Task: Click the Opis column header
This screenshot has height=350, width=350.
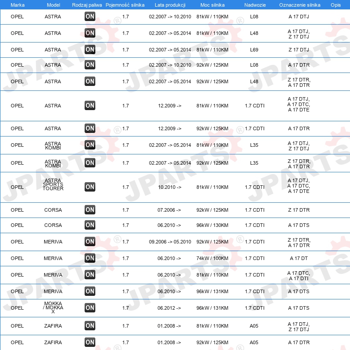Action: pos(336,5)
